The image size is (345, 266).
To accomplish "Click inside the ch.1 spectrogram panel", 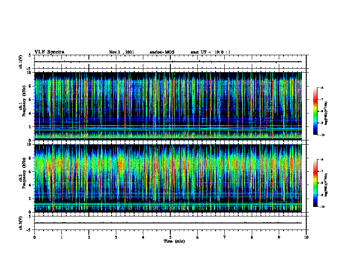I will click(168, 106).
